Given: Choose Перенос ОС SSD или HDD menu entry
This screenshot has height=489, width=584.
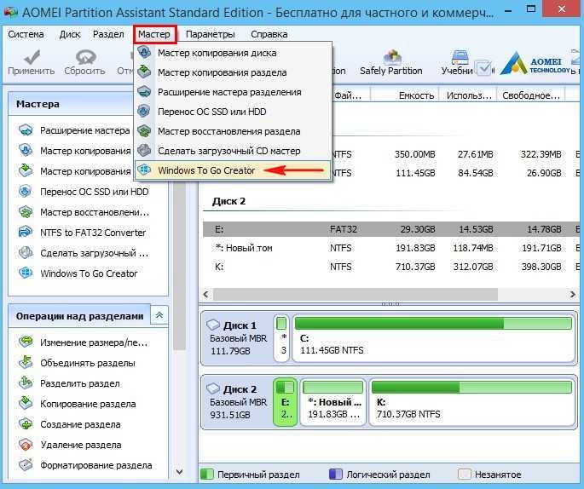Looking at the screenshot, I should 233,112.
